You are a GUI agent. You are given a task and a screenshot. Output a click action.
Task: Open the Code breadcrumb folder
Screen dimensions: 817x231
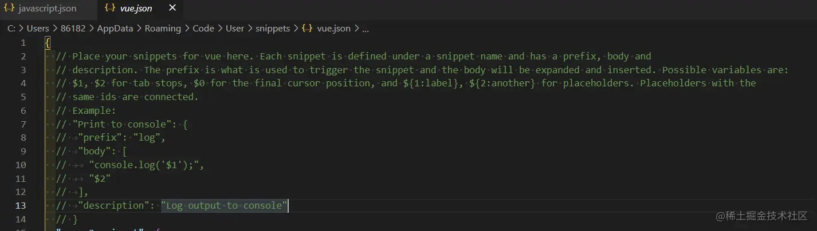click(x=203, y=28)
